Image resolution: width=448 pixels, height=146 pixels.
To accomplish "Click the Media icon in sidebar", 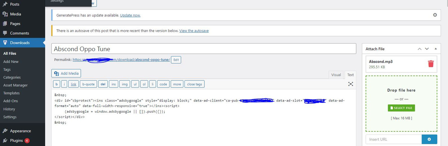I will pyautogui.click(x=5, y=14).
